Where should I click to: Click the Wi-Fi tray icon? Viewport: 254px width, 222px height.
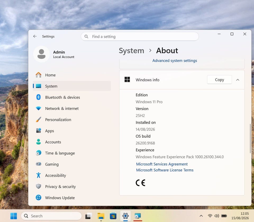[x=210, y=216]
